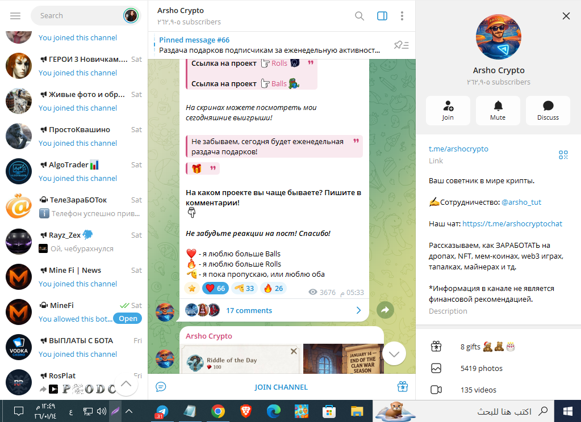Click the Join button in info panel
This screenshot has height=422, width=581.
coord(448,110)
